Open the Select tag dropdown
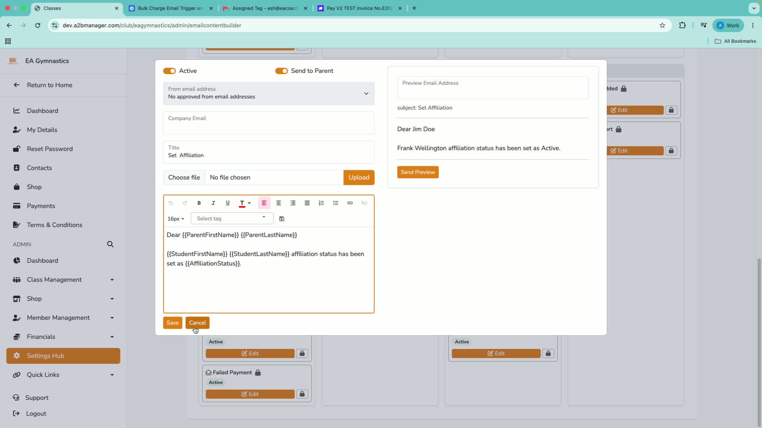The image size is (762, 428). (232, 218)
